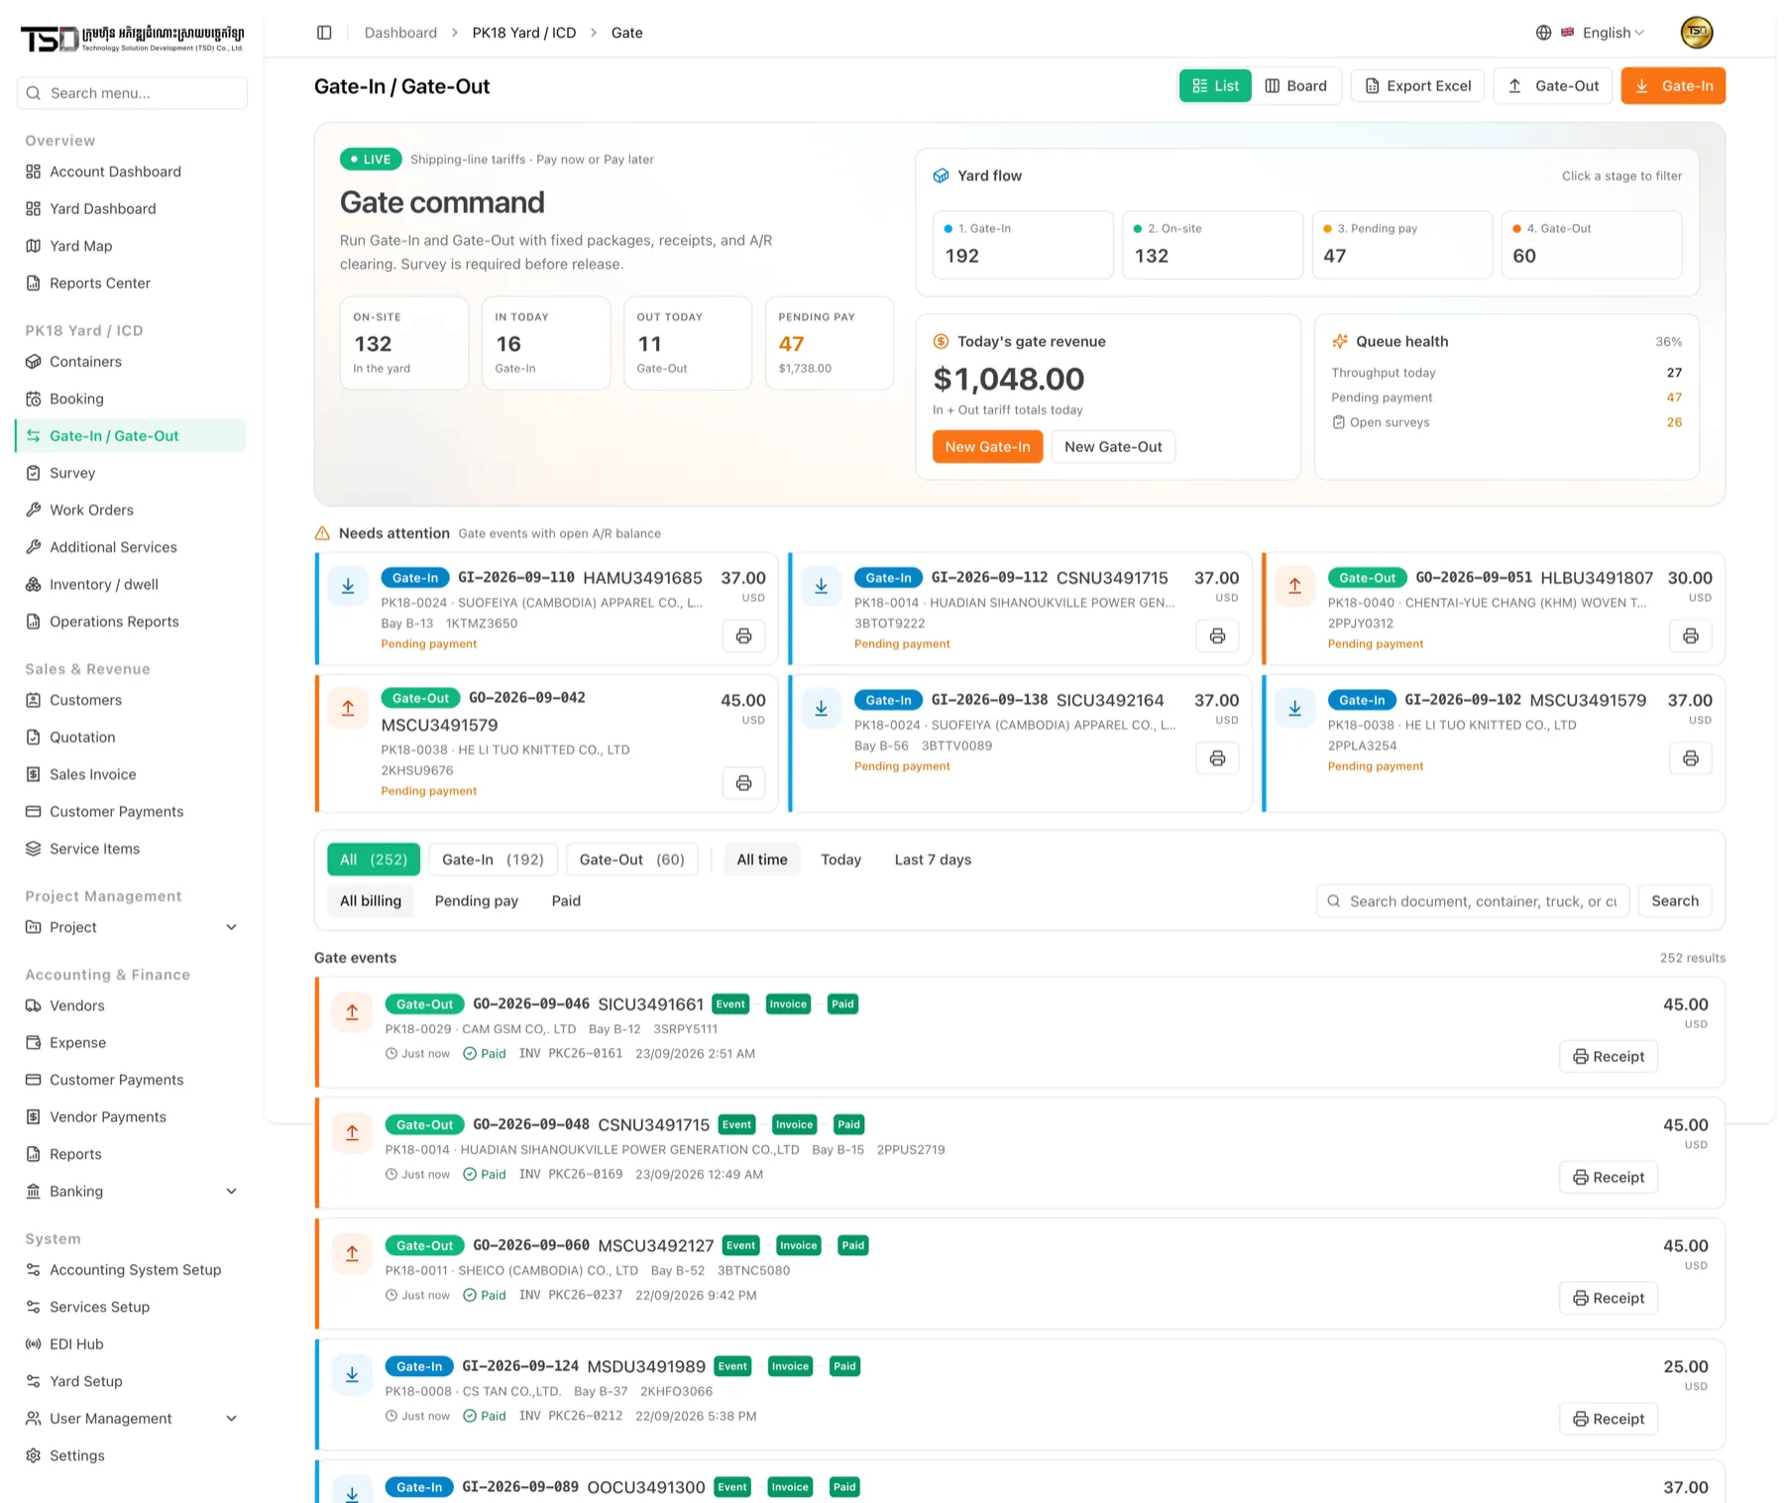Click the Expense sidebar icon
This screenshot has width=1784, height=1503.
coord(34,1042)
